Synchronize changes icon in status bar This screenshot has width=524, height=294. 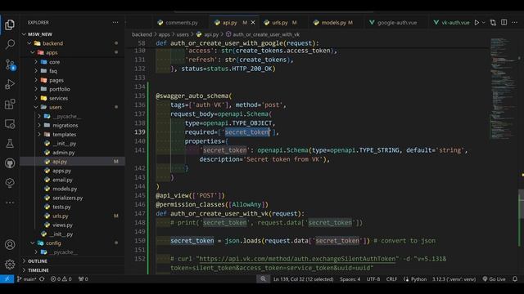tap(42, 279)
